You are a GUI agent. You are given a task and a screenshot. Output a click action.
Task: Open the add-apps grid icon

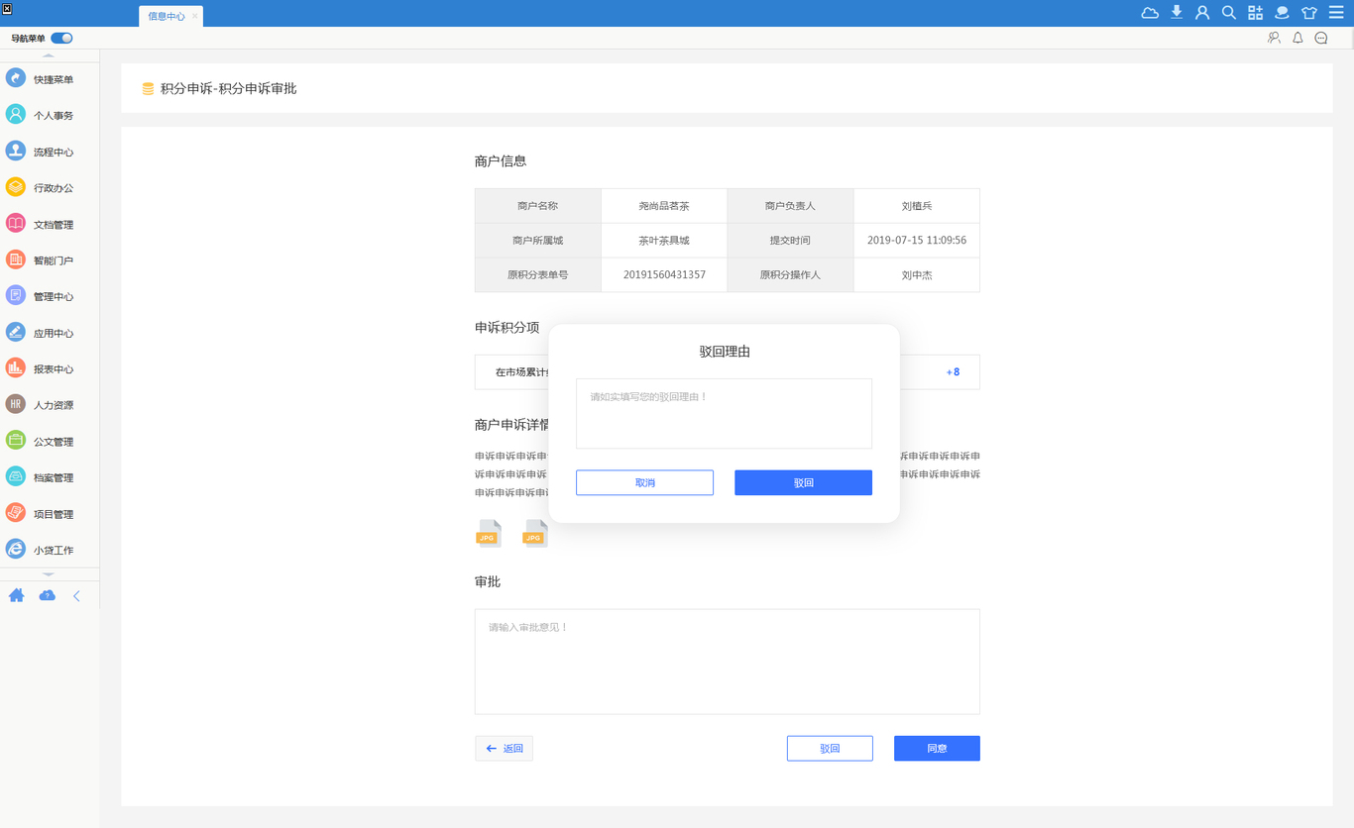click(x=1256, y=13)
